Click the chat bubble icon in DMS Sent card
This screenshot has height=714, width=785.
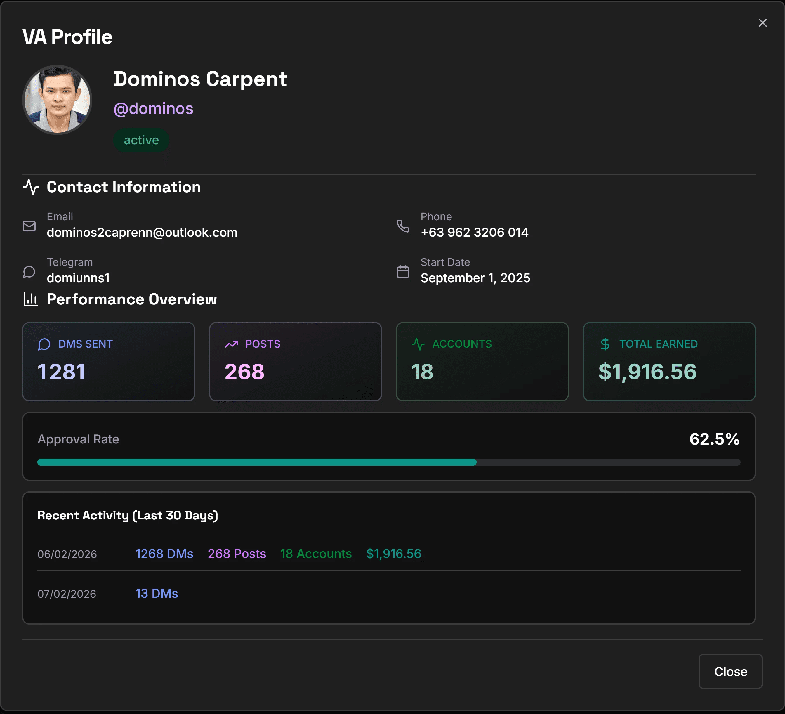coord(44,344)
